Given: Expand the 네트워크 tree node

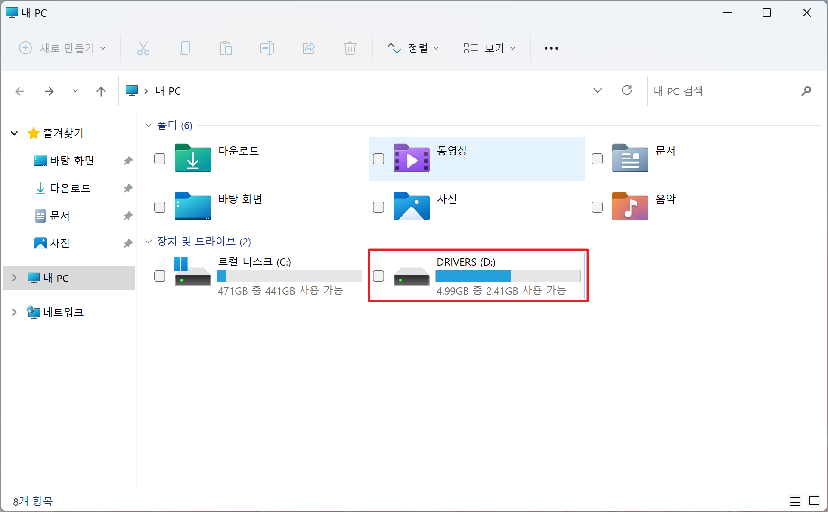Looking at the screenshot, I should (x=14, y=312).
